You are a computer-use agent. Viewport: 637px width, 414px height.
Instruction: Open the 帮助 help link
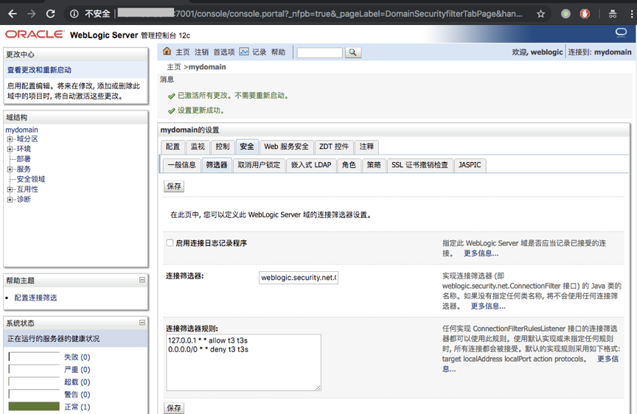point(278,52)
